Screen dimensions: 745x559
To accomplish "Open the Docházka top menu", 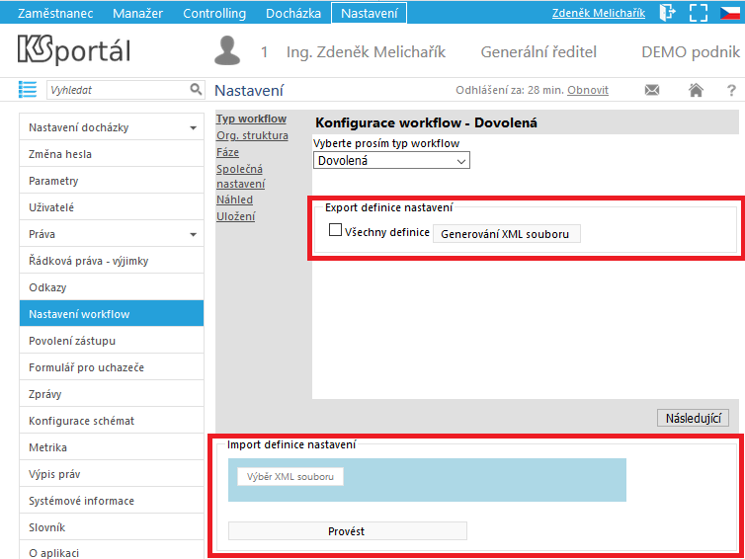I will click(293, 13).
